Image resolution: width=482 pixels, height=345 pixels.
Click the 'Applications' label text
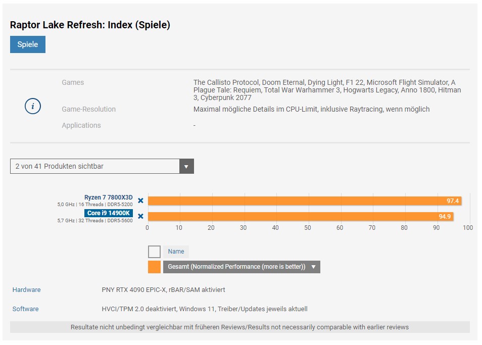coord(81,125)
